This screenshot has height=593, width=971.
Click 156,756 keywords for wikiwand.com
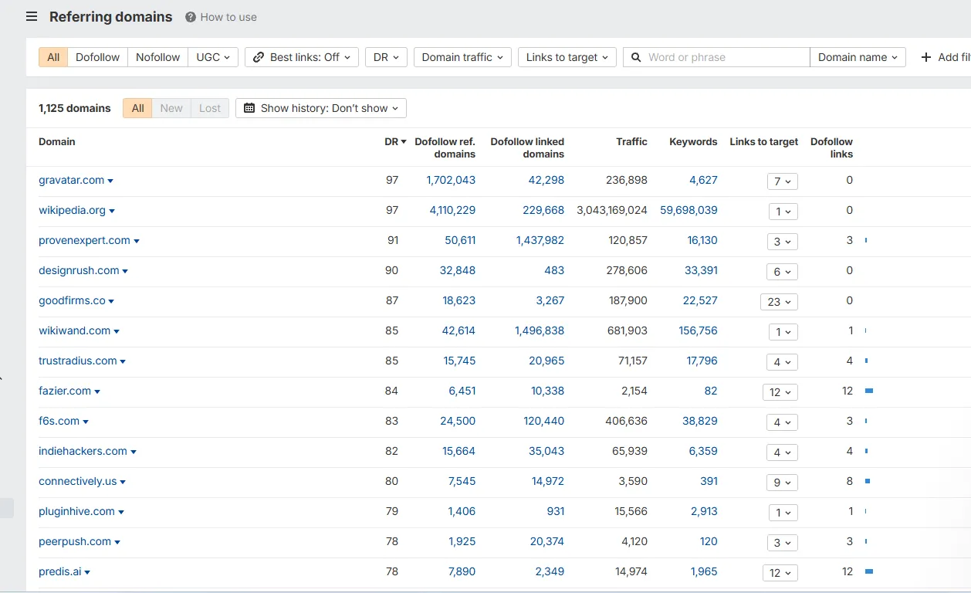(698, 330)
